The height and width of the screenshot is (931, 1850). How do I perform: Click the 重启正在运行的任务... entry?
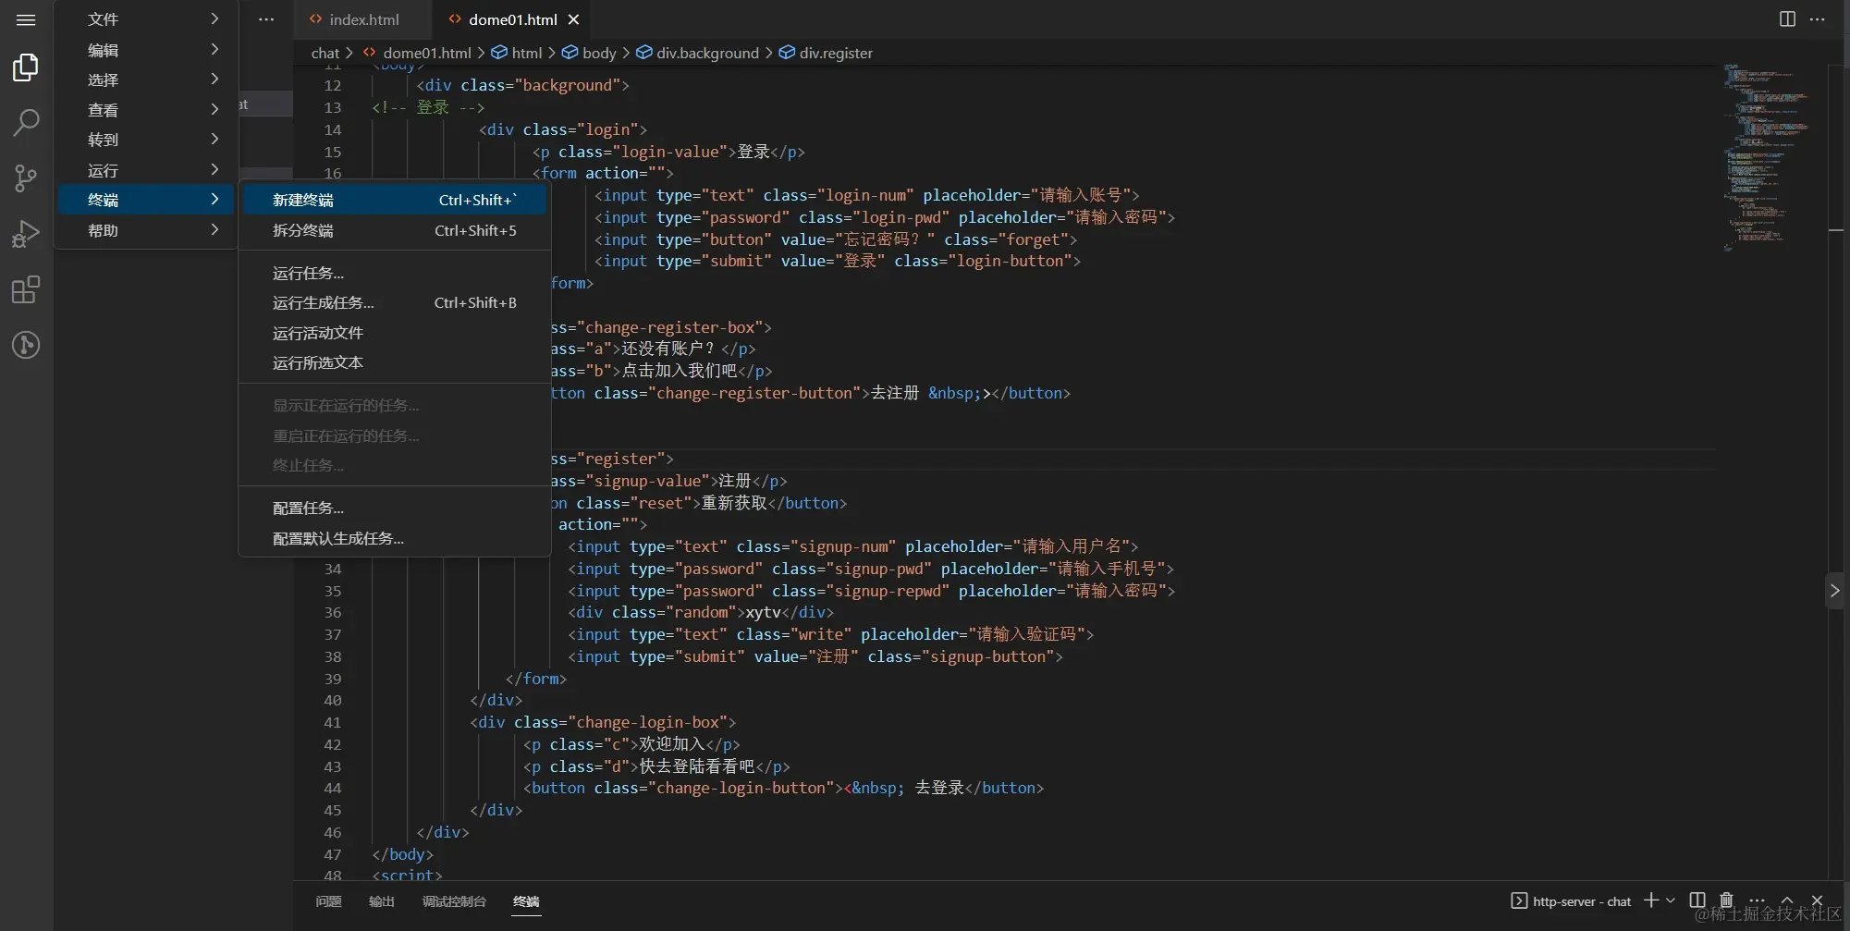point(395,435)
